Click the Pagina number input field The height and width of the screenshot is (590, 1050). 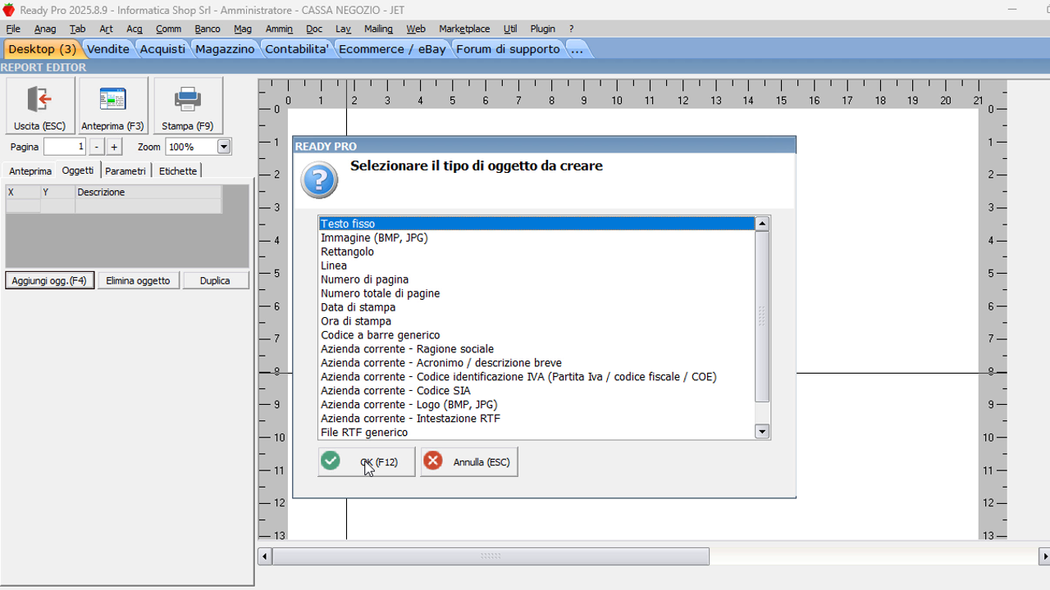pos(64,147)
